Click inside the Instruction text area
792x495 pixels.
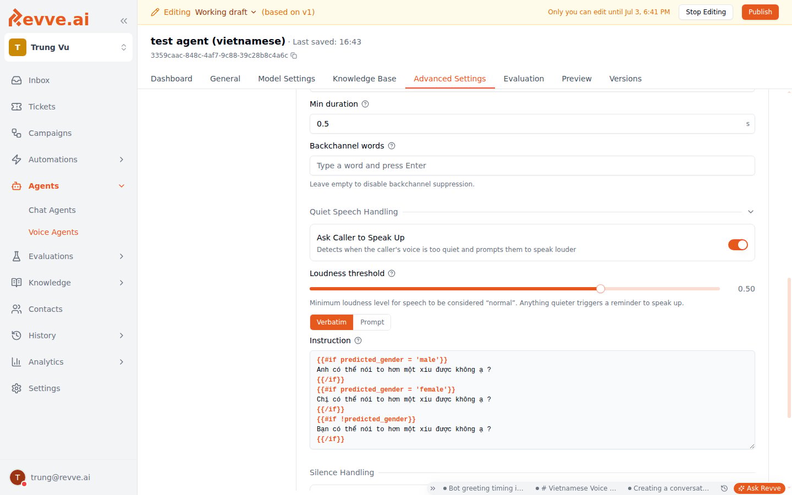[532, 400]
